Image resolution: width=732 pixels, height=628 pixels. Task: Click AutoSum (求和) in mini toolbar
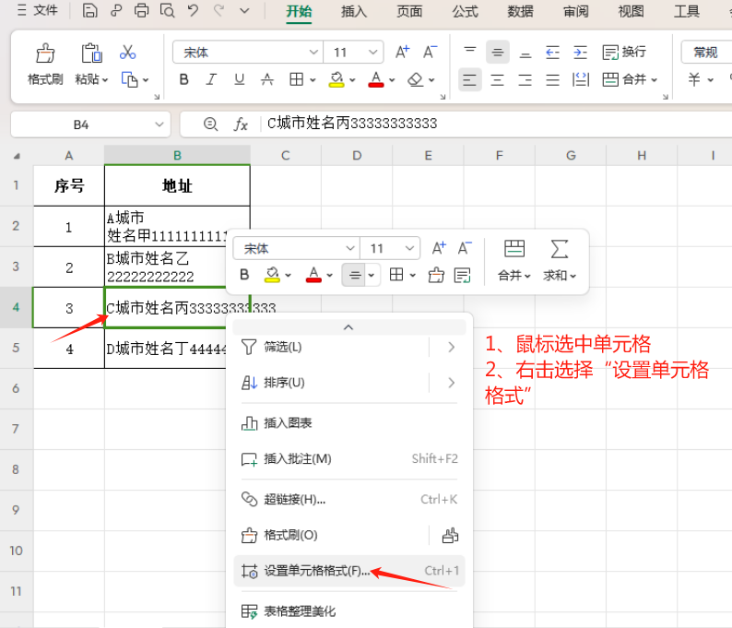pyautogui.click(x=560, y=261)
